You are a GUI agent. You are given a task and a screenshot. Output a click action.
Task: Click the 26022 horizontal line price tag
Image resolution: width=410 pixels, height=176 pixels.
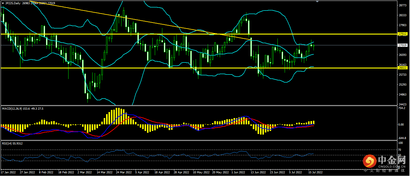[x=402, y=68]
